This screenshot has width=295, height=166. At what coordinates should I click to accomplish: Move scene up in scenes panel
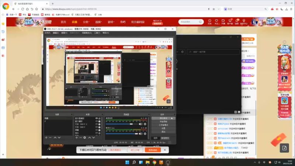pyautogui.click(x=55, y=138)
